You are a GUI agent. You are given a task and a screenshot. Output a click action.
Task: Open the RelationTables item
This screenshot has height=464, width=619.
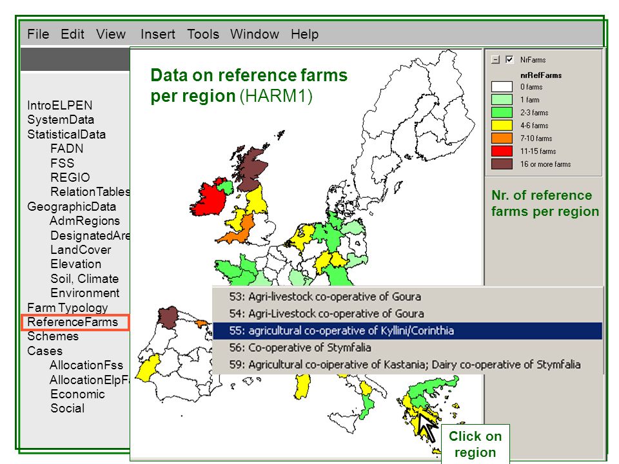90,192
